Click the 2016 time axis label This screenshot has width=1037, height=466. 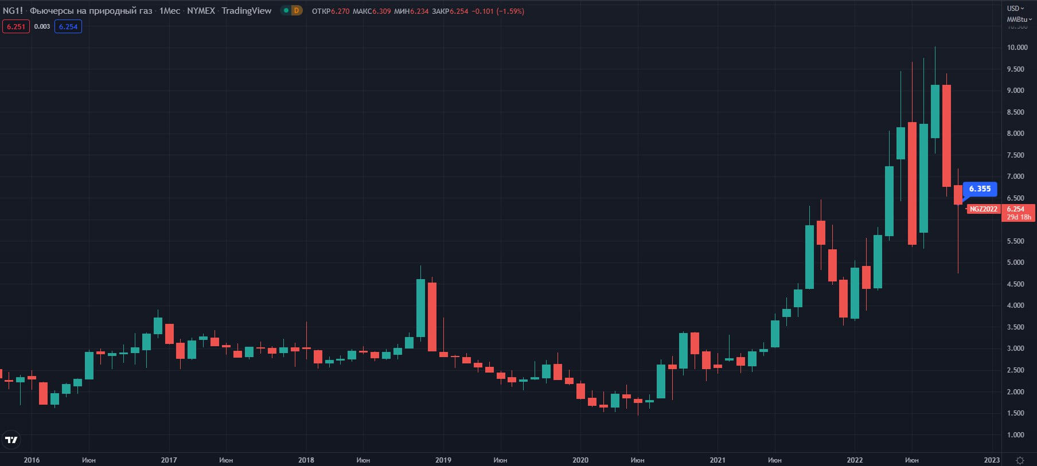click(x=32, y=460)
